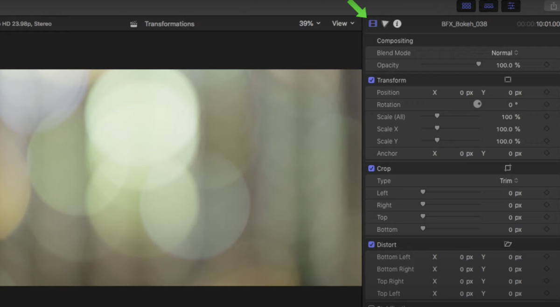Image resolution: width=560 pixels, height=307 pixels.
Task: Disable the Crop checkbox
Action: pos(371,168)
